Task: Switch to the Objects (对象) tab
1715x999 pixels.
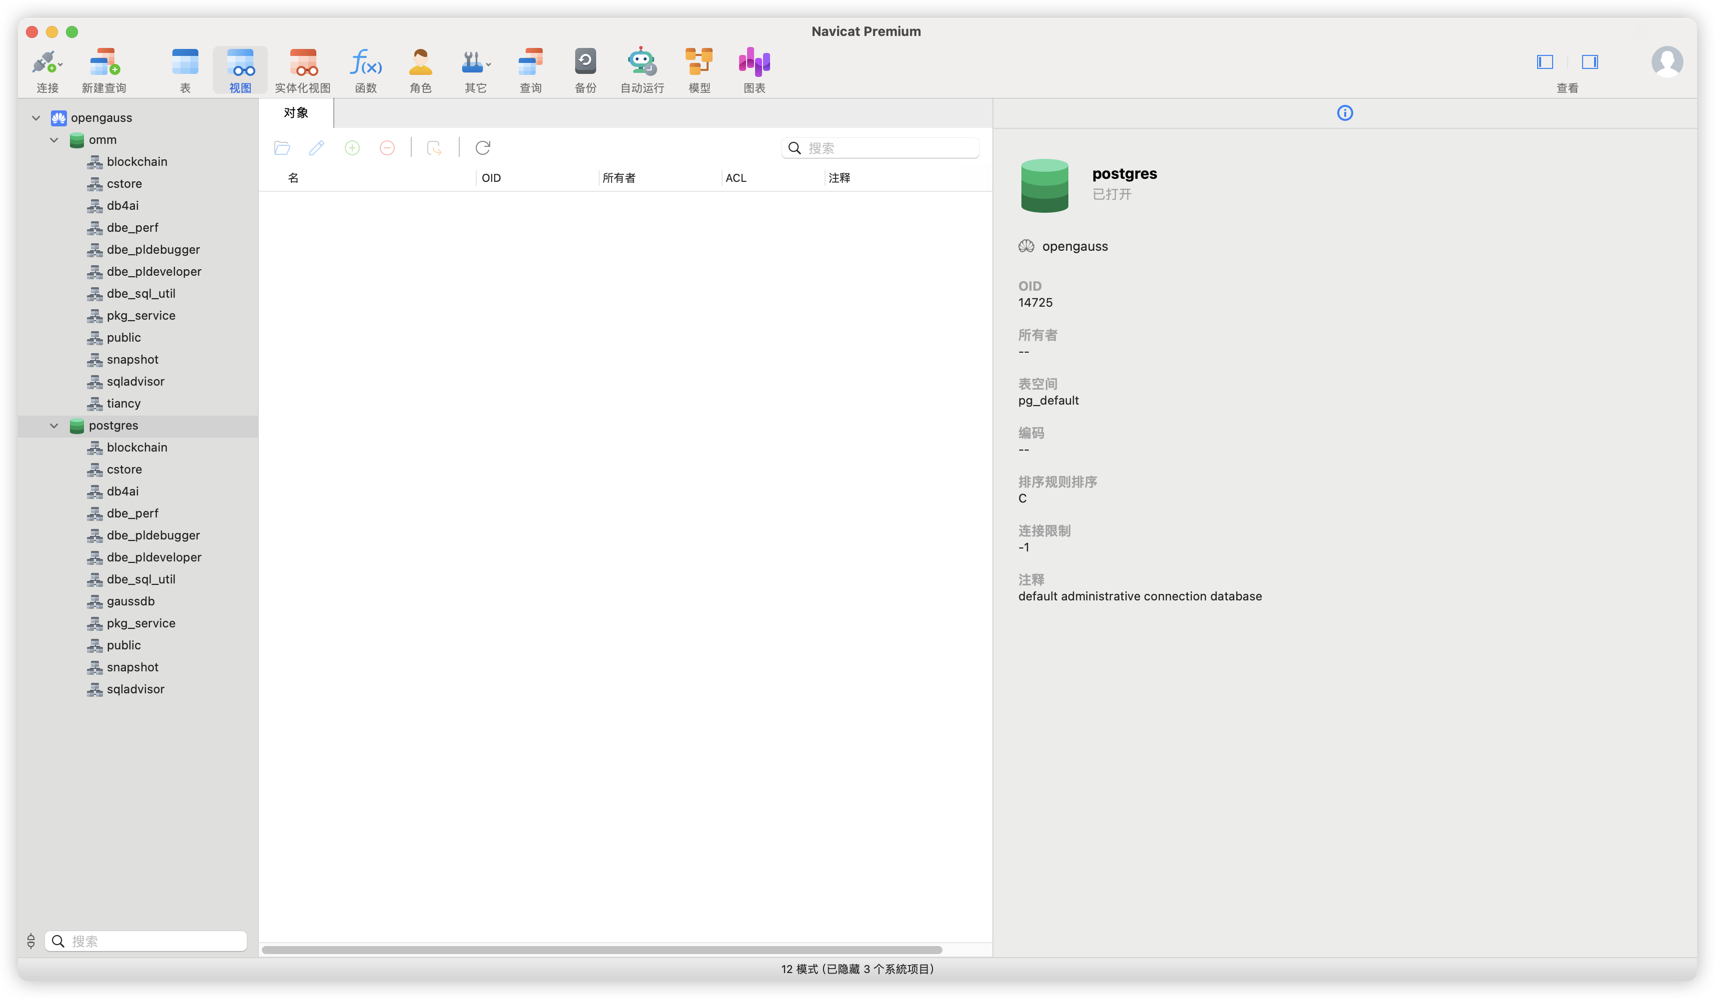Action: click(x=296, y=113)
